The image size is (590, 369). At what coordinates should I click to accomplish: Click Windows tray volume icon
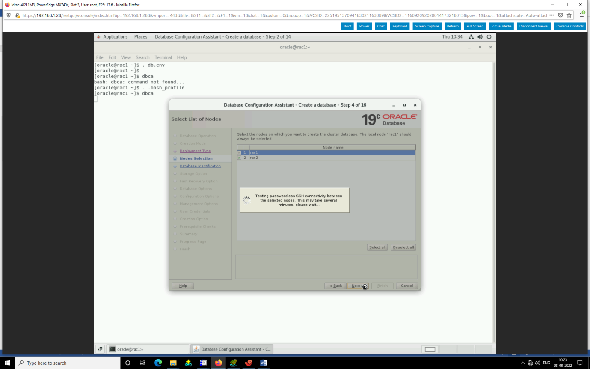tap(537, 363)
